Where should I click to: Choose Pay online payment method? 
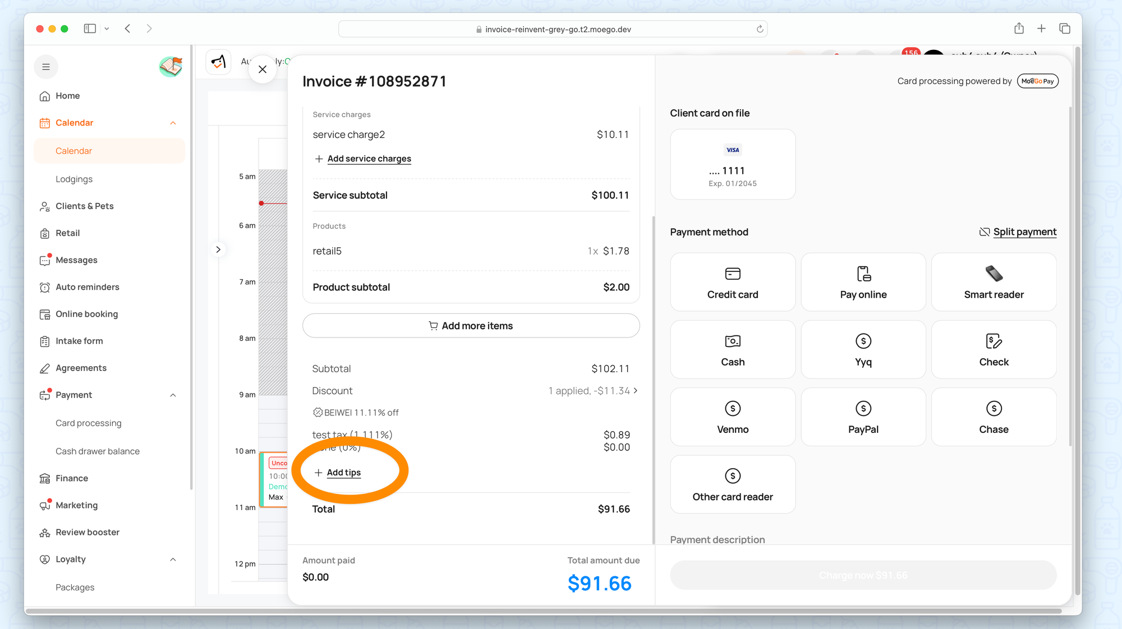click(x=863, y=282)
